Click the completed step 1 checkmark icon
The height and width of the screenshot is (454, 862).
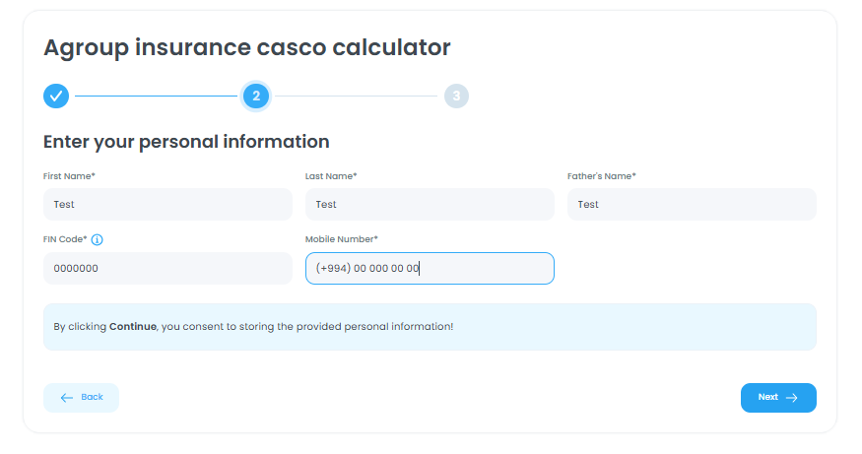tap(56, 96)
